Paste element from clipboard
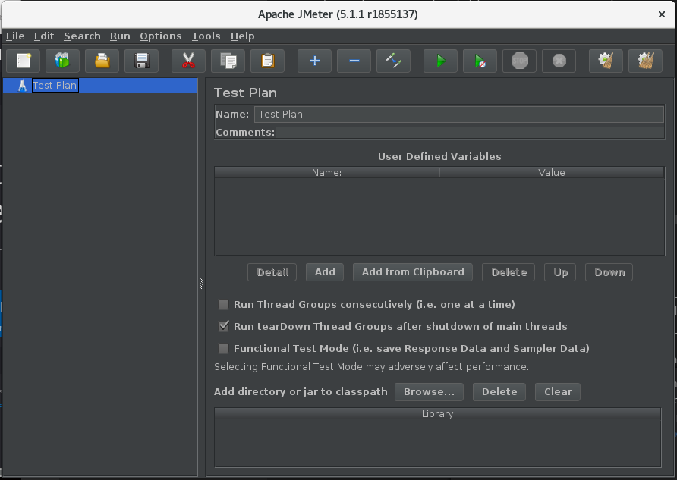Screen dimensions: 677x480 pos(267,61)
